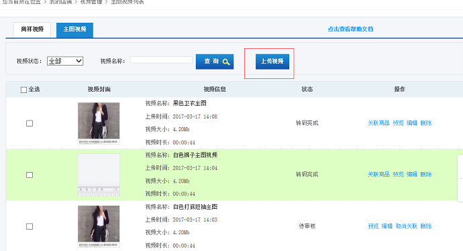The image size is (463, 251).
Task: Open the 黑色卫衣主图 video cover thumbnail
Action: (x=99, y=123)
